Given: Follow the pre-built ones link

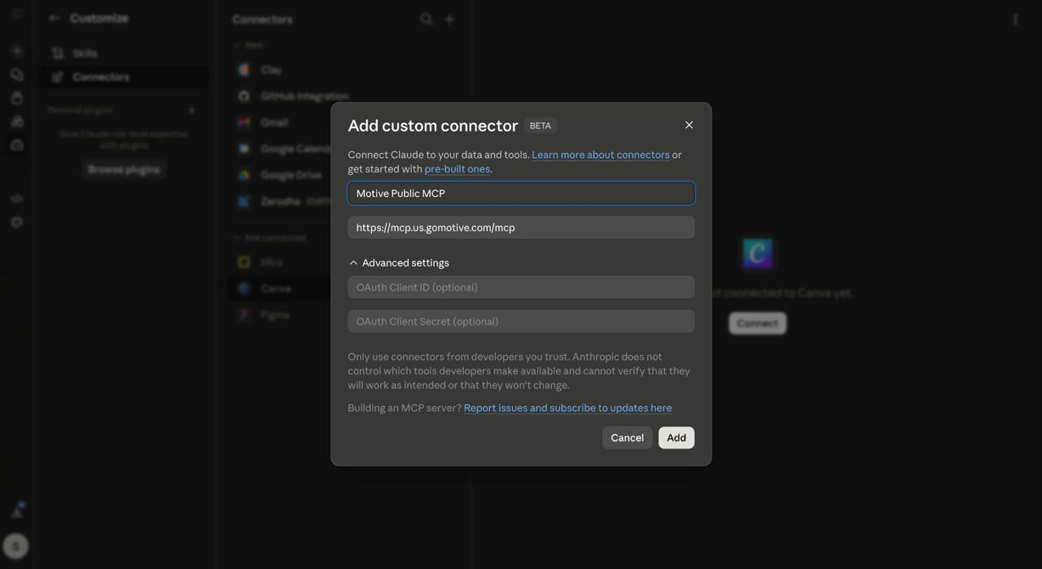Looking at the screenshot, I should point(458,169).
